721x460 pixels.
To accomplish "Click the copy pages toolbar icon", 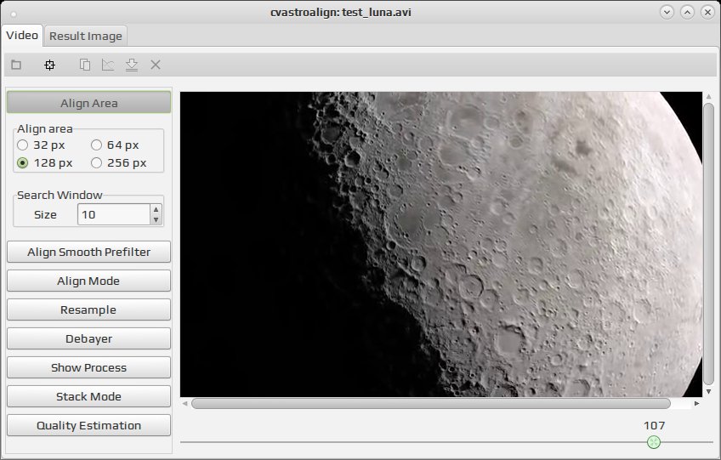I will [x=85, y=65].
